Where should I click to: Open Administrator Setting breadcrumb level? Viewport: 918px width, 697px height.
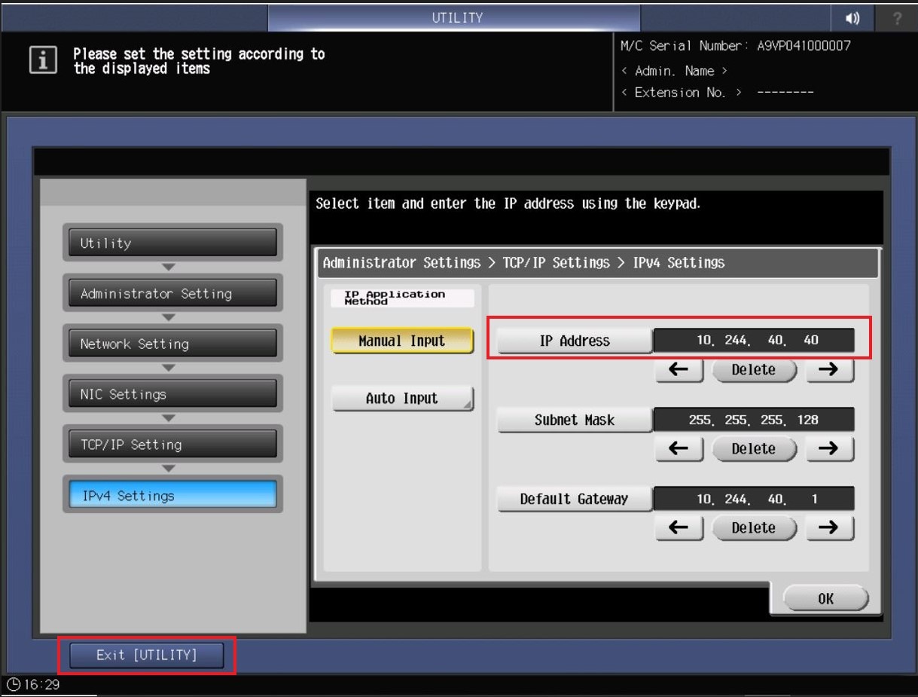[172, 294]
